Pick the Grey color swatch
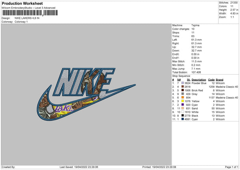The width and height of the screenshot is (240, 170). [x=183, y=94]
